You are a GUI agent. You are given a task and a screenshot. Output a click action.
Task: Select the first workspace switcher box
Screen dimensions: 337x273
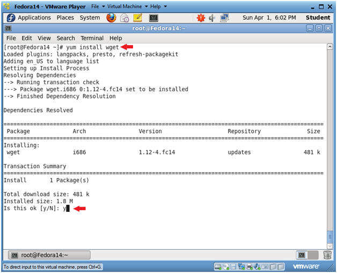(x=302, y=255)
